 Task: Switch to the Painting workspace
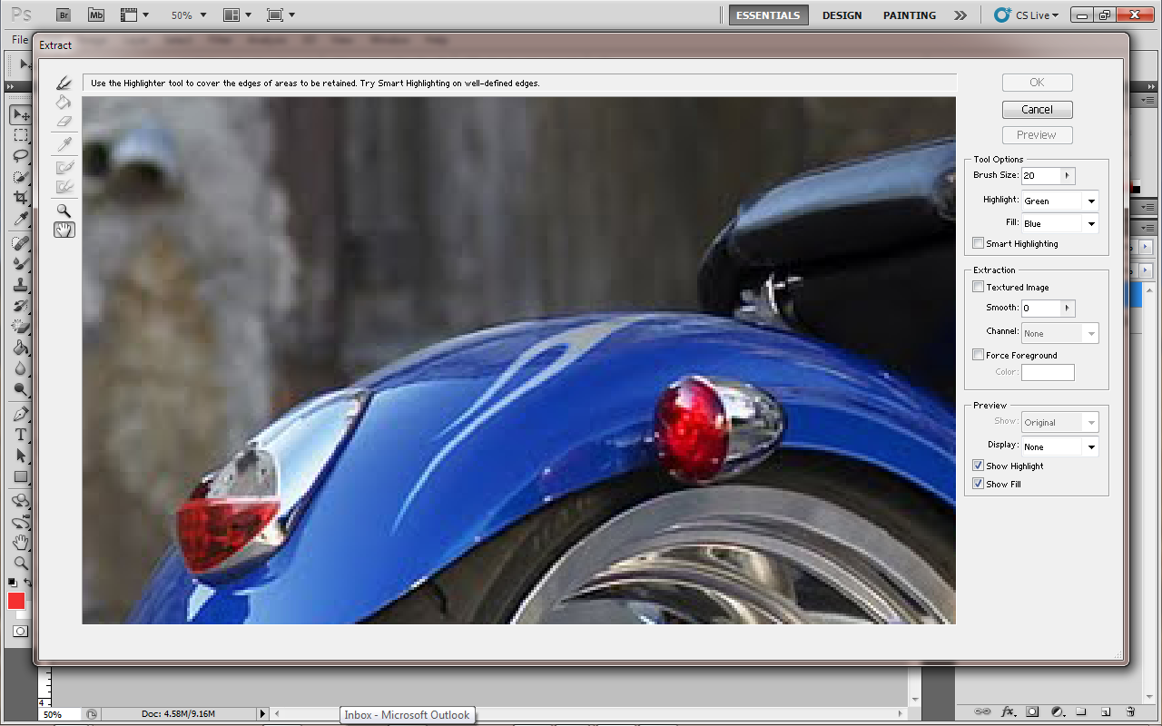click(909, 15)
